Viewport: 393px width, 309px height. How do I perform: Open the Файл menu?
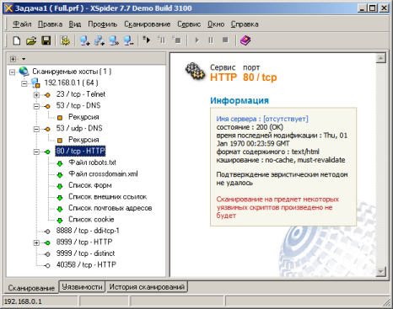click(x=22, y=24)
